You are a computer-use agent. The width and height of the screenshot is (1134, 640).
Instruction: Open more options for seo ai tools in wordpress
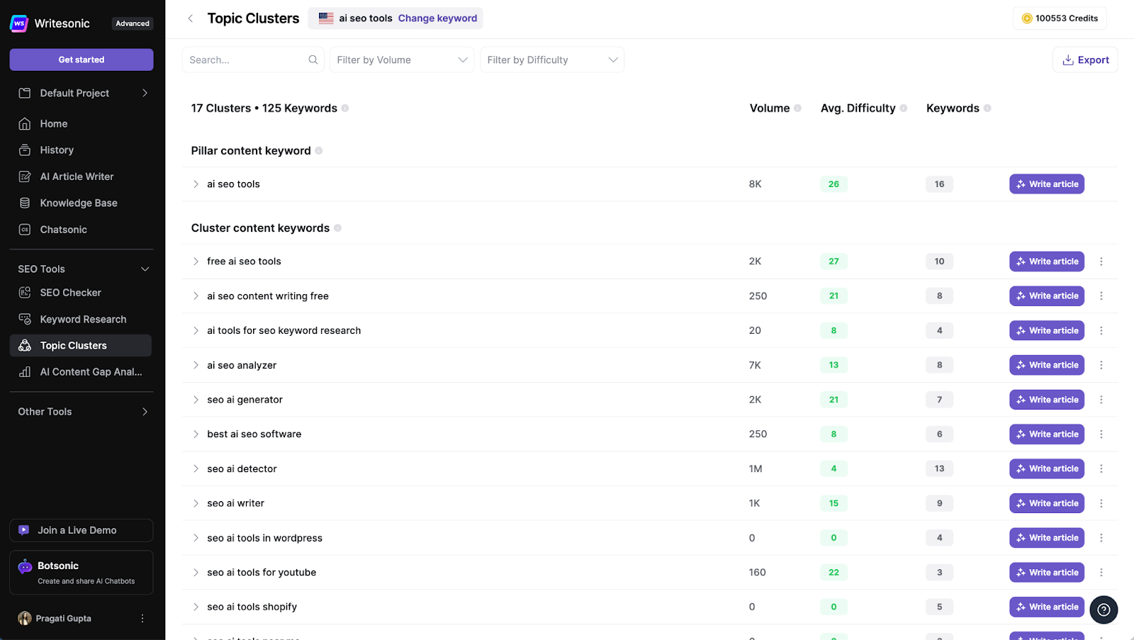(x=1101, y=538)
